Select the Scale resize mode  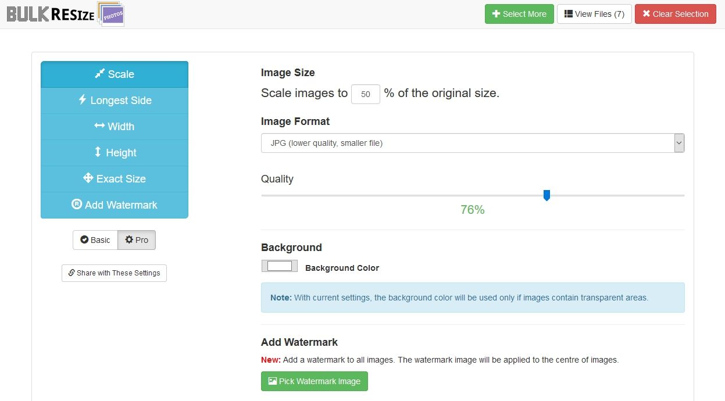tap(115, 74)
